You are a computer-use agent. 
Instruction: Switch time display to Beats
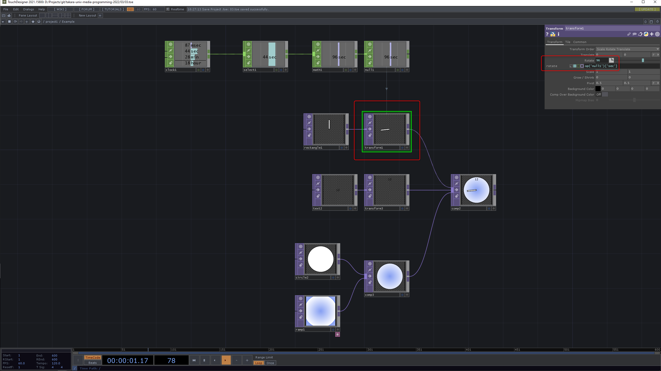pos(92,363)
